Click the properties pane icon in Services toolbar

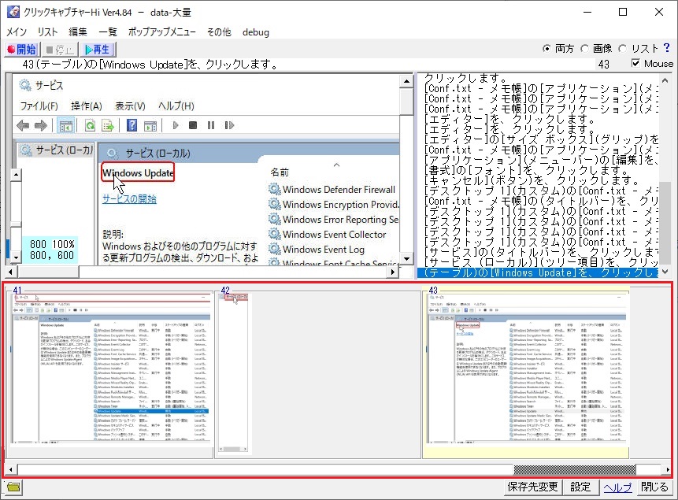coord(150,125)
